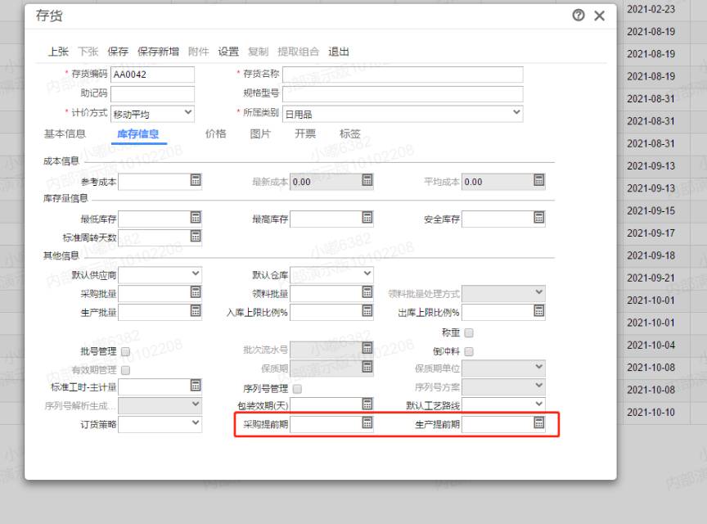The height and width of the screenshot is (524, 707).
Task: Select the 库存信息 tab
Action: click(x=138, y=134)
